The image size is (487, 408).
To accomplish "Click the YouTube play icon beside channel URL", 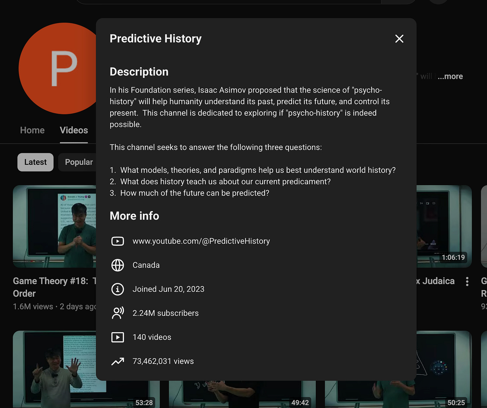I will pyautogui.click(x=117, y=241).
